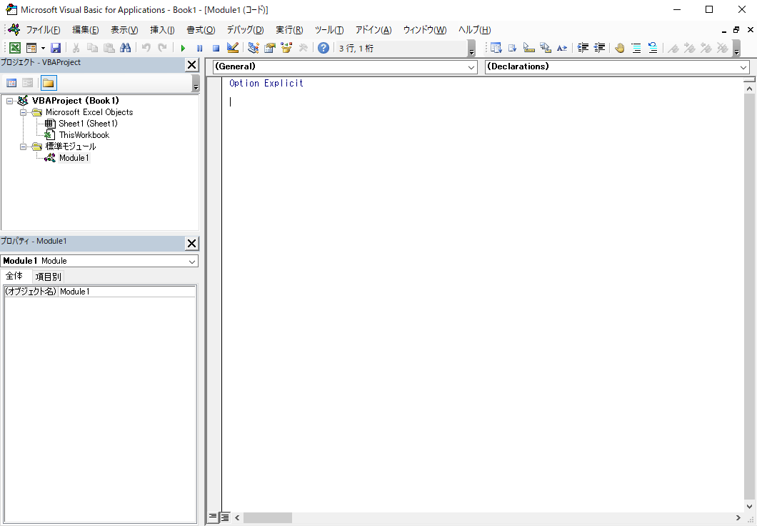757x526 pixels.
Task: Click the horizontal scrollbar thumb in code window
Action: tap(268, 518)
